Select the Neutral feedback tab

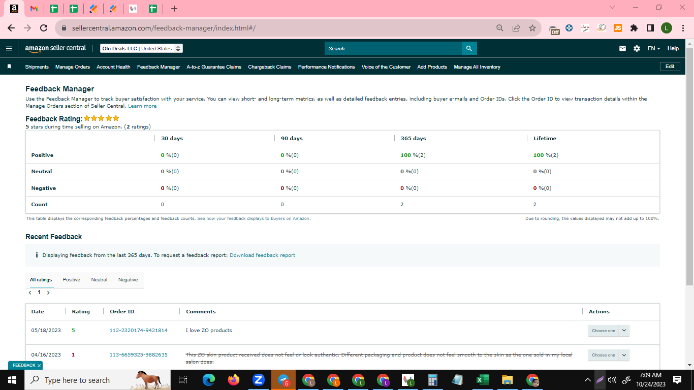[99, 279]
